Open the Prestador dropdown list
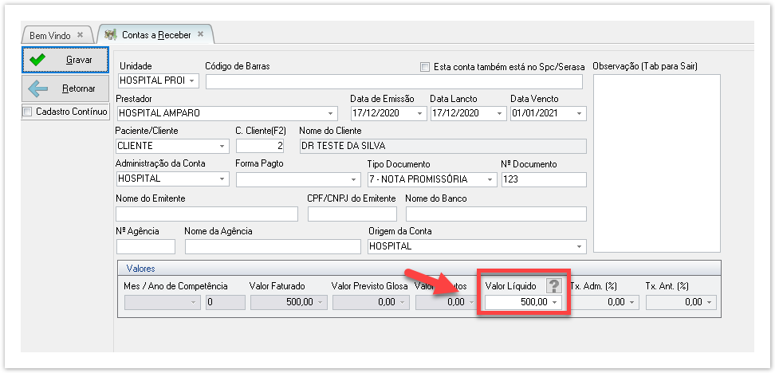Screen dimensions: 775x373 point(332,113)
